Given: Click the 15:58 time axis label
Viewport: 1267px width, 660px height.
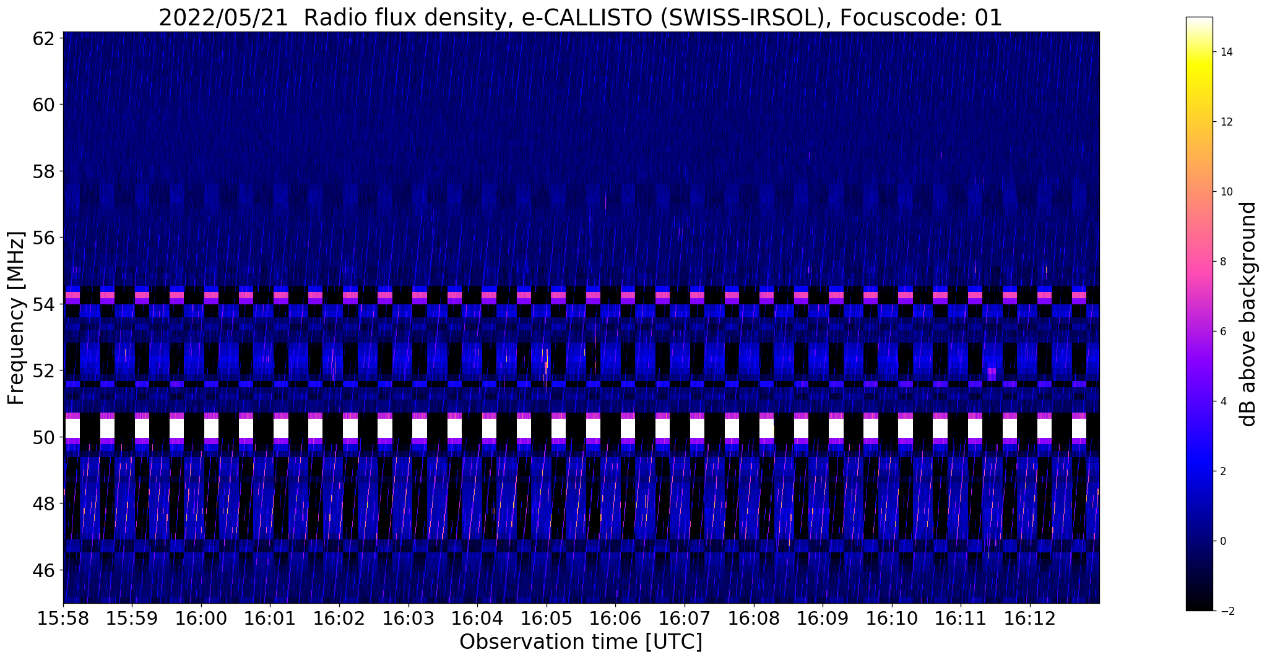Looking at the screenshot, I should [x=63, y=619].
